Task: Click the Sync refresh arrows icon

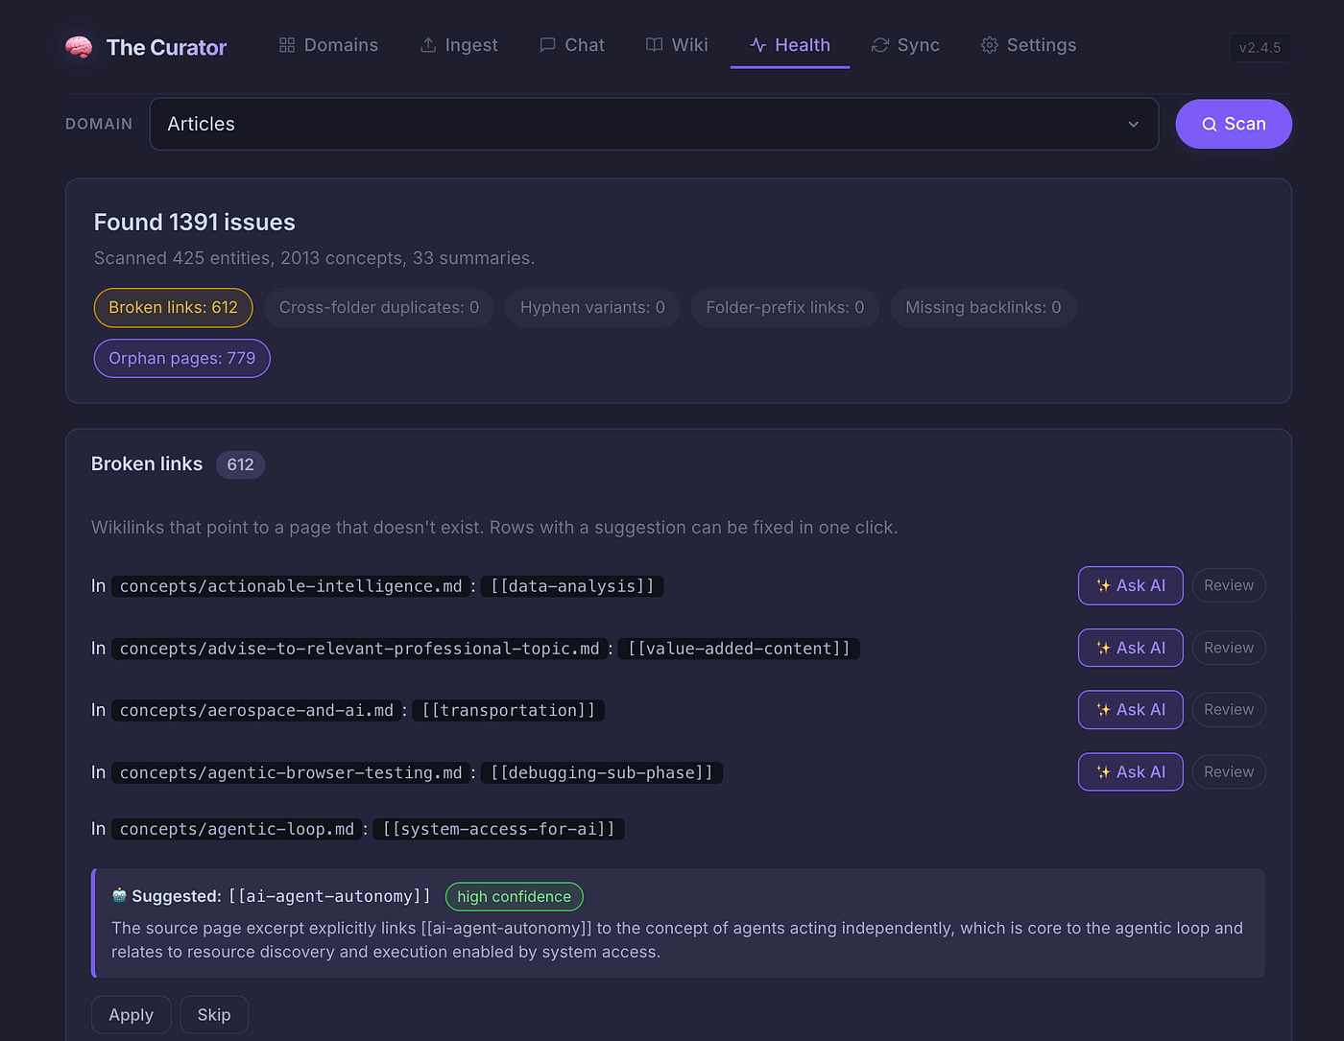Action: pyautogui.click(x=880, y=45)
